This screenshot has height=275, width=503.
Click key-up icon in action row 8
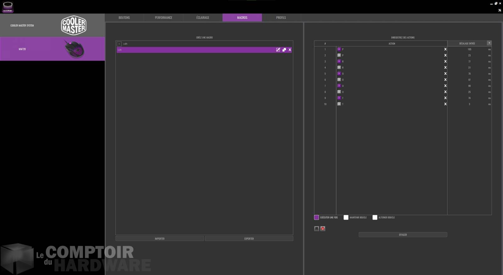point(339,92)
